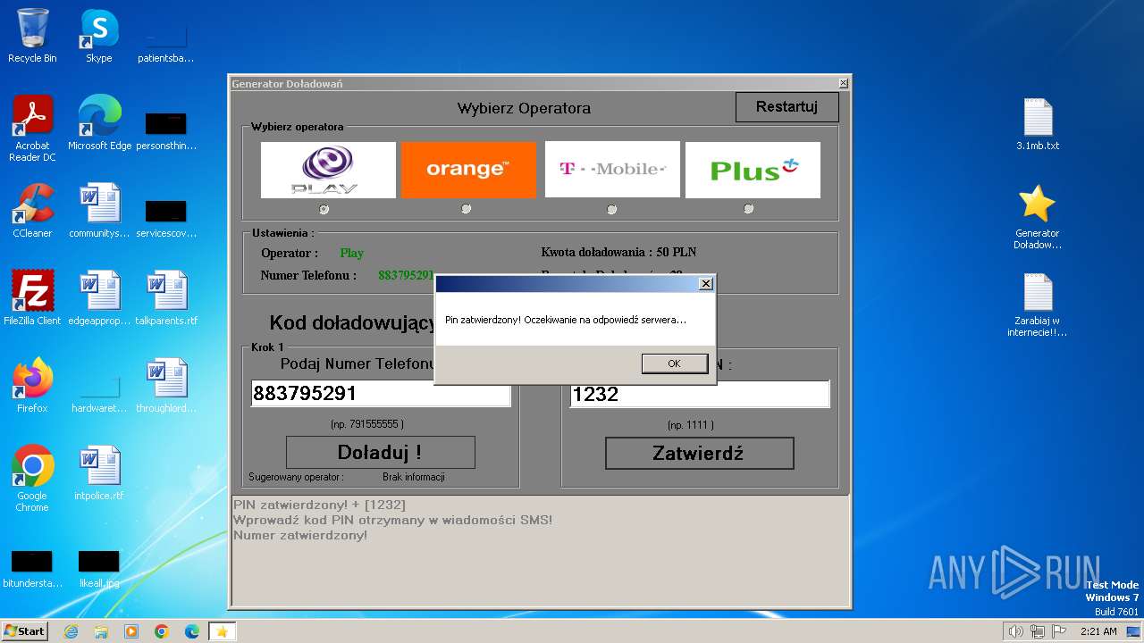Select the 'Zarabiaj w internecie!!' text file

tap(1038, 304)
